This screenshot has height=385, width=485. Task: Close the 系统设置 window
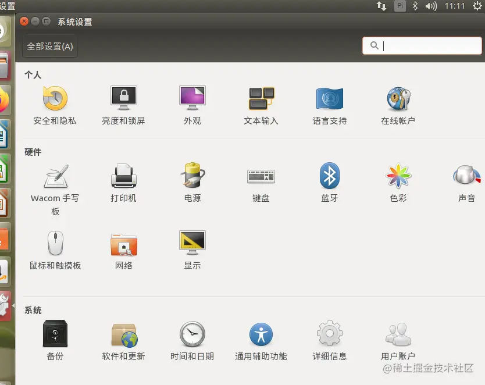[x=24, y=22]
